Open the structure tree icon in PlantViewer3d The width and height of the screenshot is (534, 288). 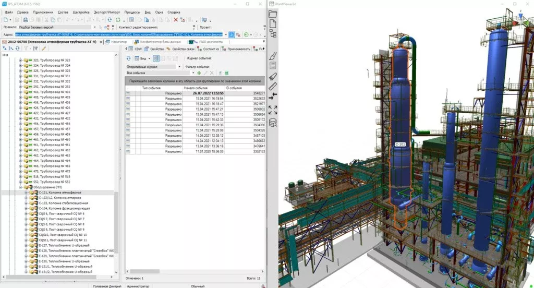pyautogui.click(x=273, y=33)
